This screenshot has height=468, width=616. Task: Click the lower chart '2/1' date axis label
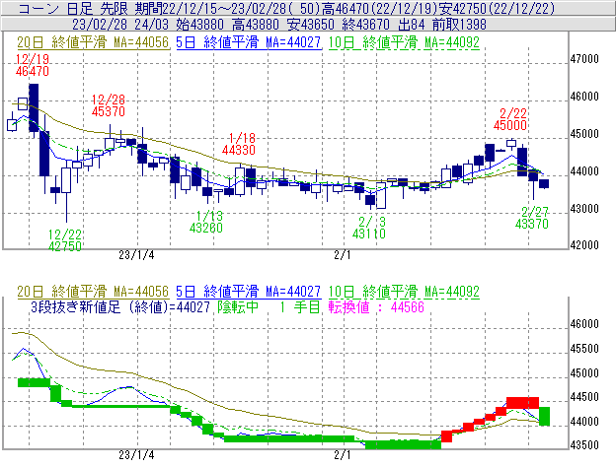pyautogui.click(x=343, y=455)
